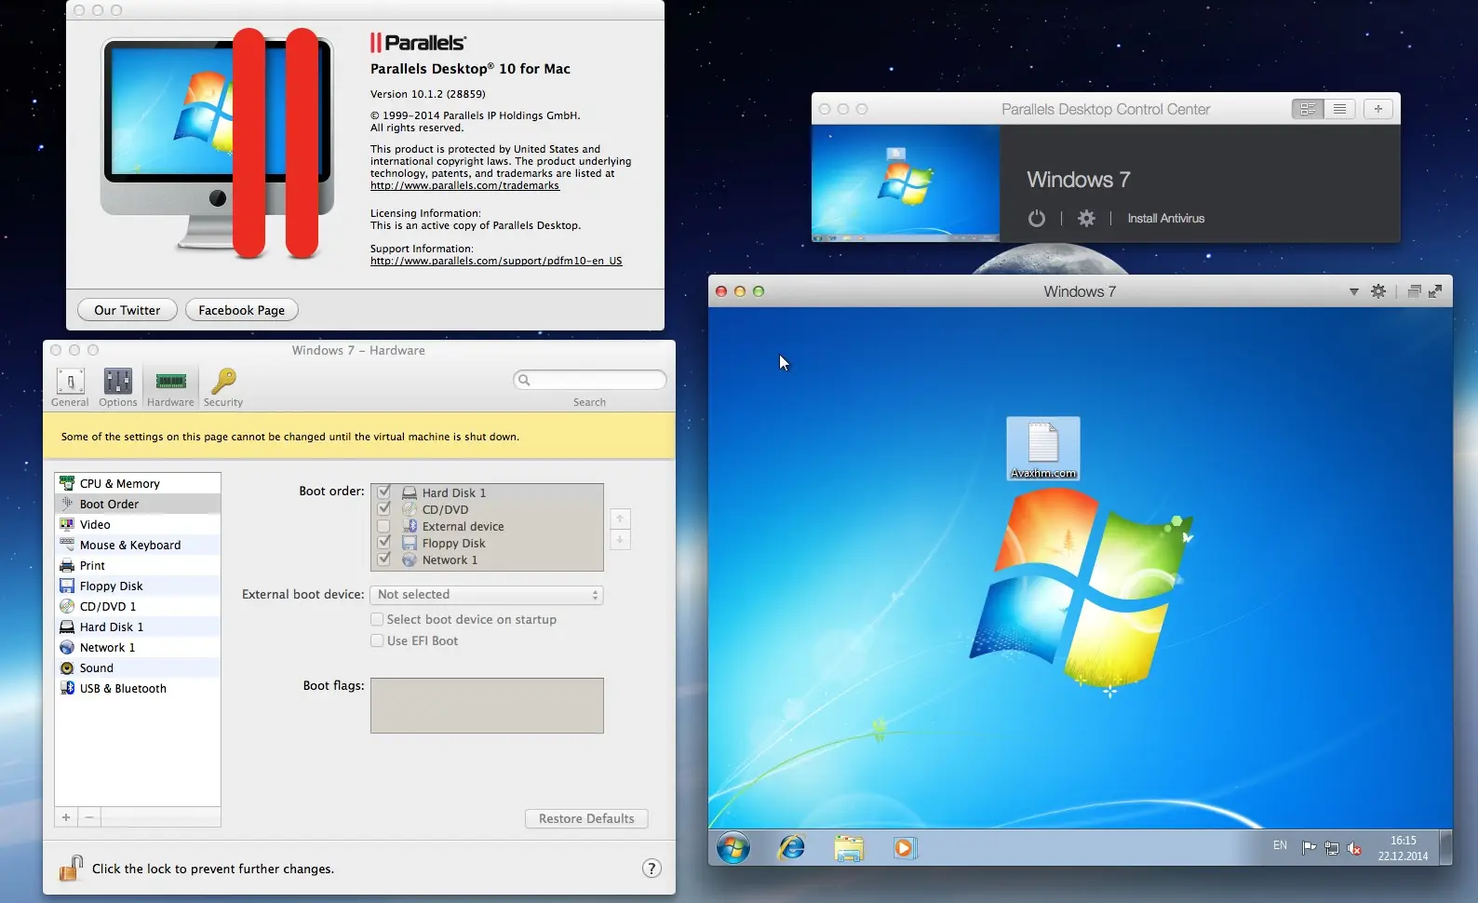This screenshot has height=903, width=1478.
Task: Open the gear configure icon in Control Center
Action: 1086,218
